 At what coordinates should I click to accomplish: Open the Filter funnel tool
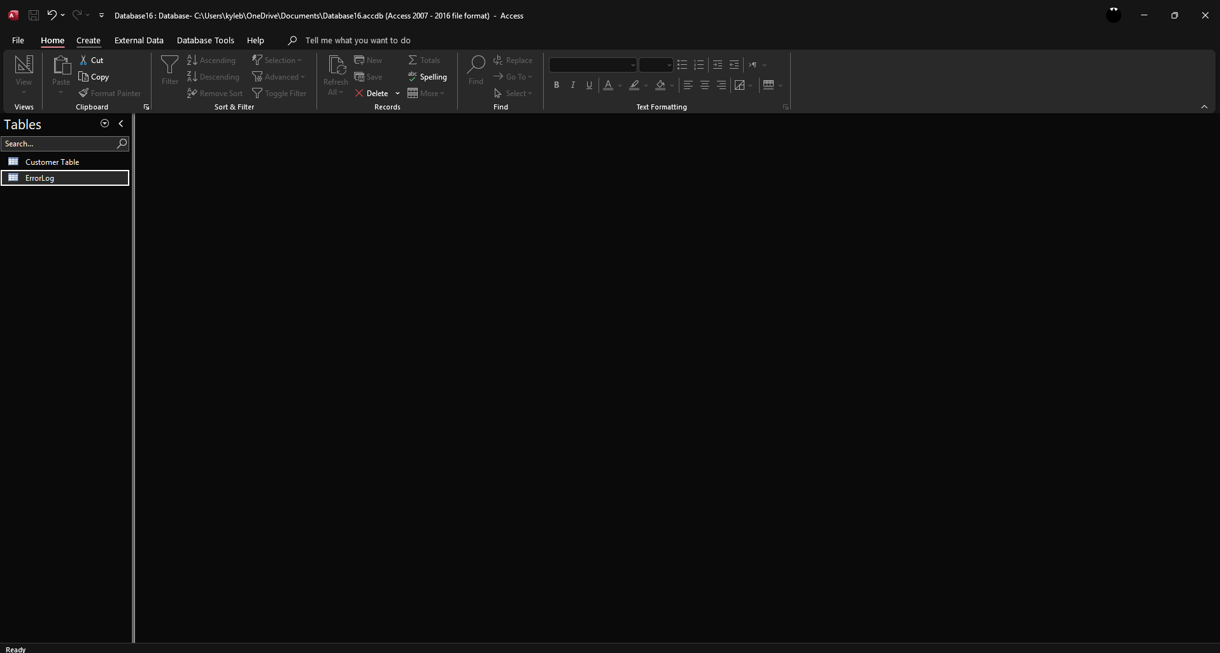(170, 70)
